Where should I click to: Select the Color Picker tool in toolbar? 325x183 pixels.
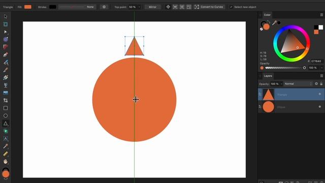coord(6,146)
